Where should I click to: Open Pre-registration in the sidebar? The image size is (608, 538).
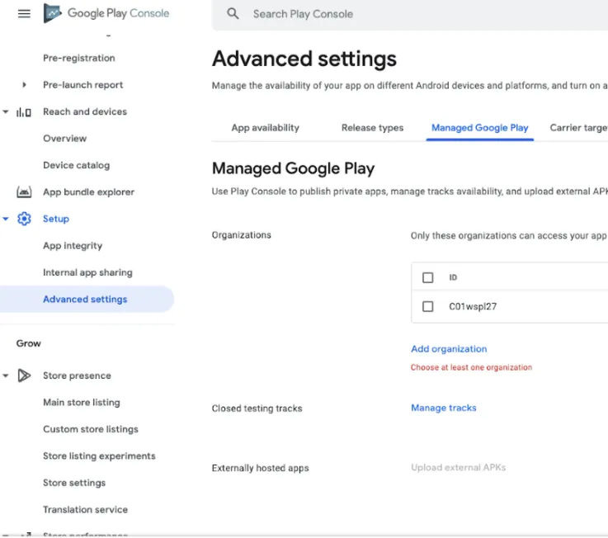coord(78,59)
